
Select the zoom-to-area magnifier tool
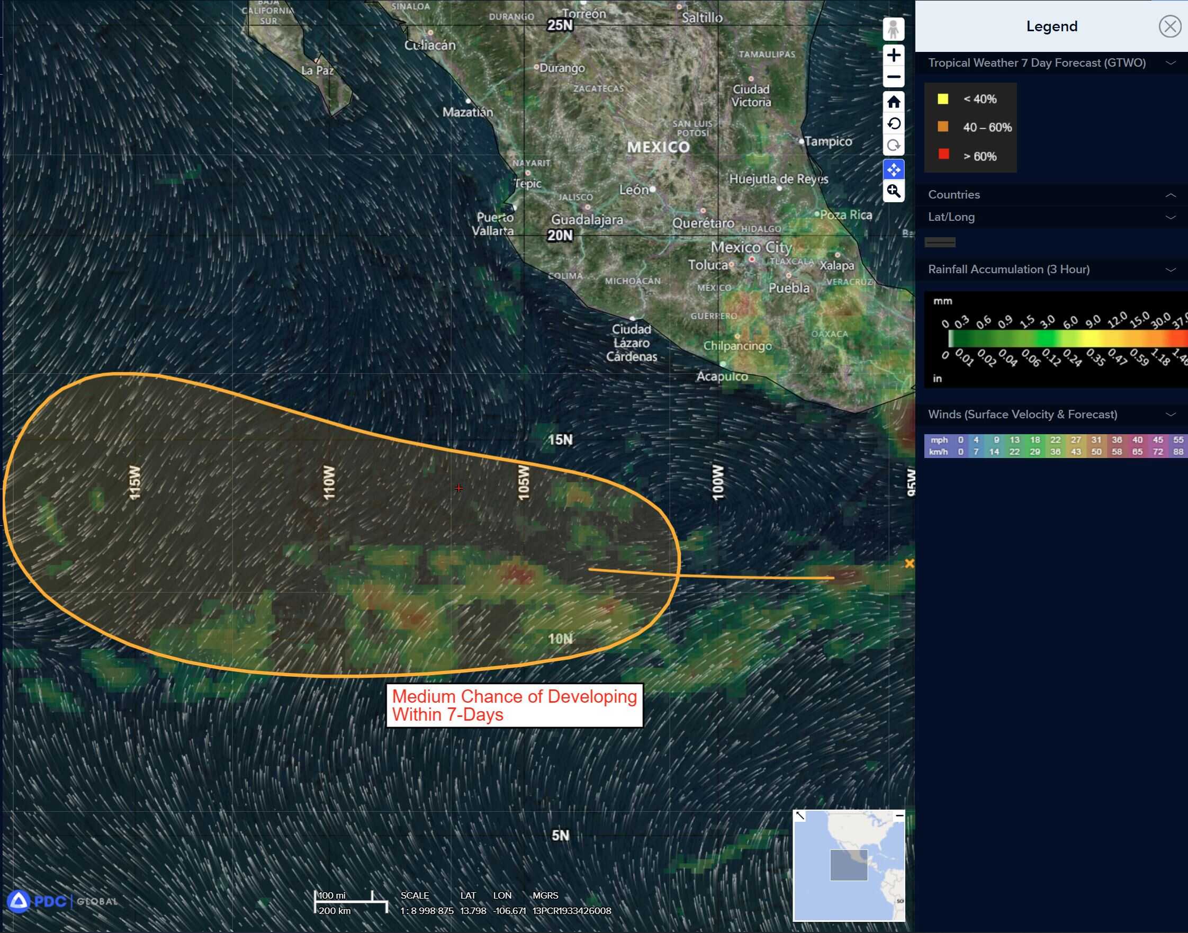(893, 191)
